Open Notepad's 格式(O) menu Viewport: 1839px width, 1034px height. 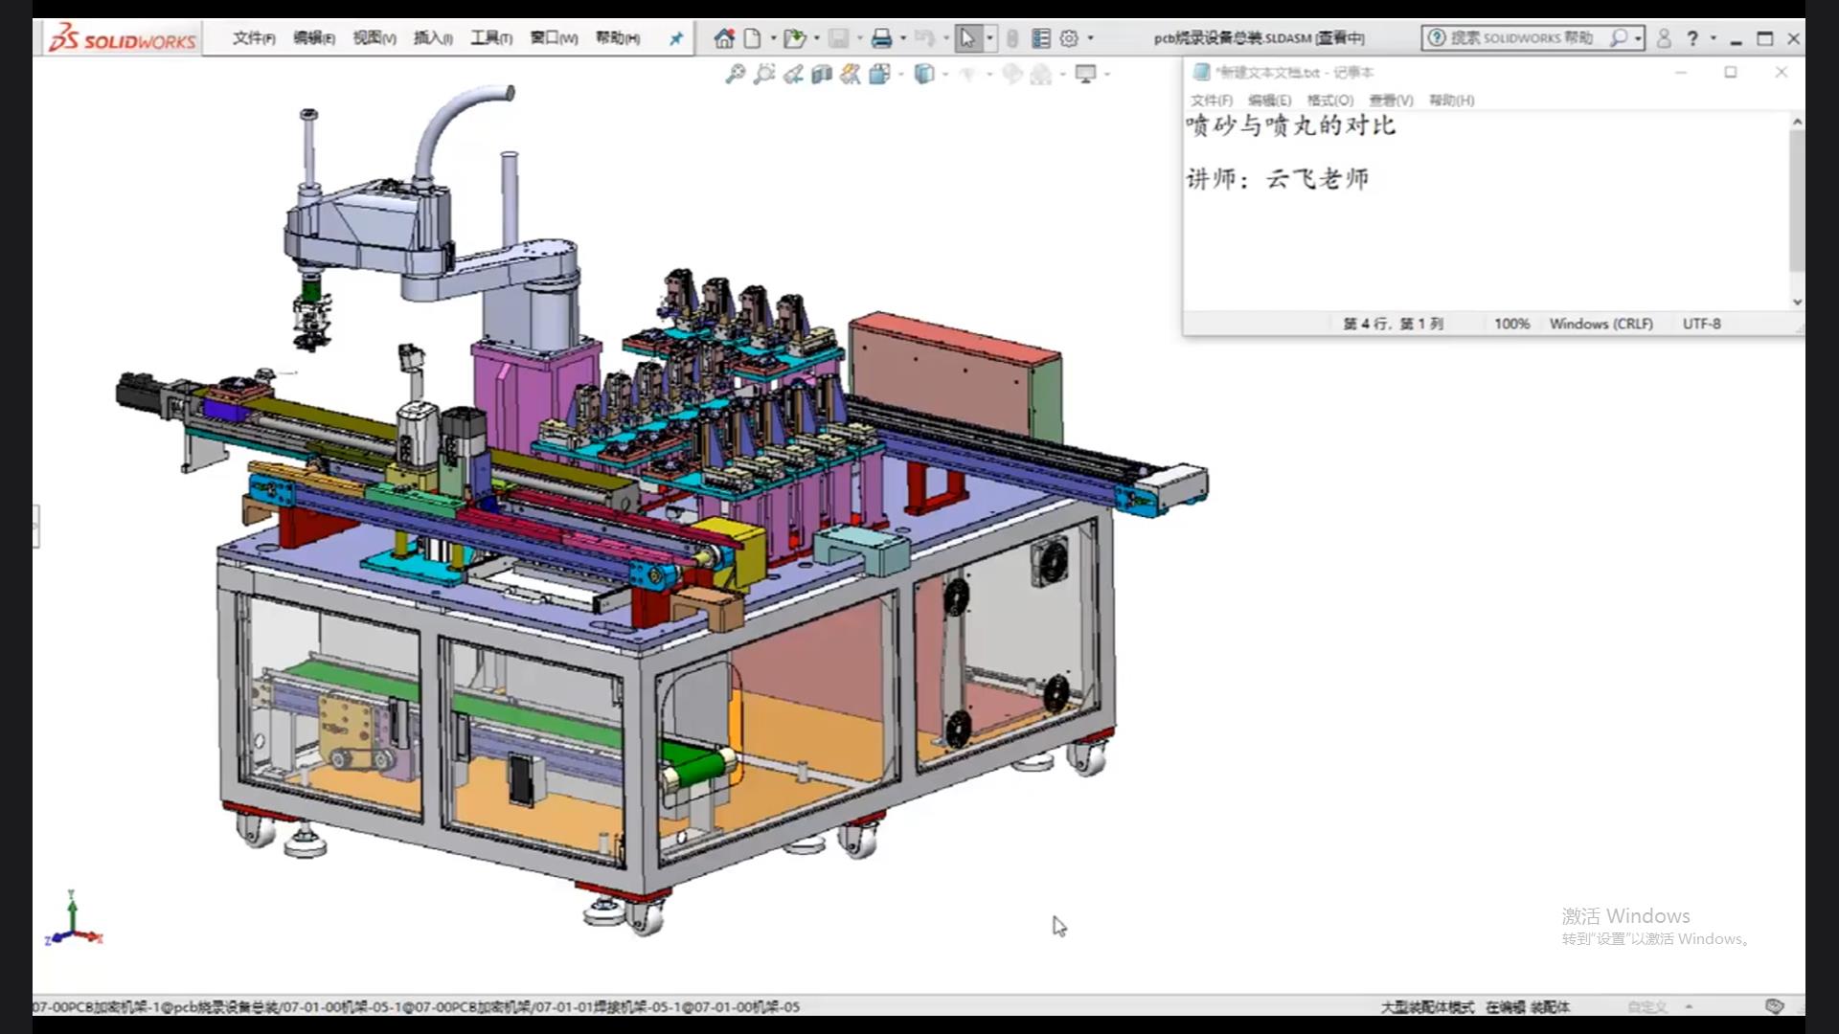tap(1330, 100)
